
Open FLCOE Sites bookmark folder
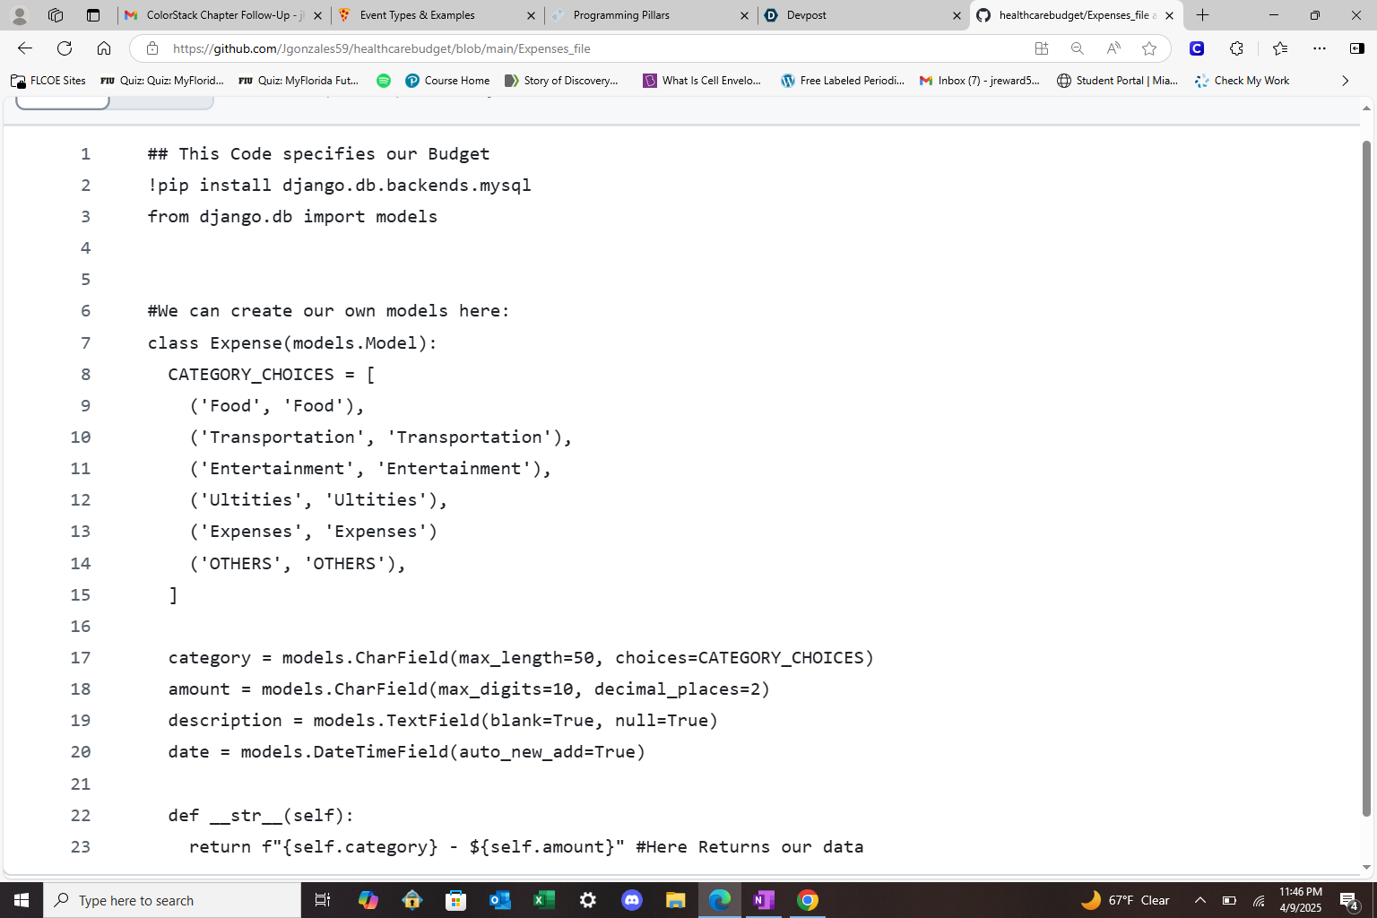click(x=48, y=81)
